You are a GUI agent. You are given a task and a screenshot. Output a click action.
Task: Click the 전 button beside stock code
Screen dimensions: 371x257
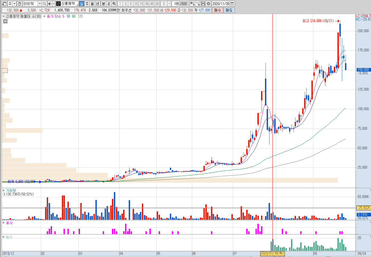click(19, 4)
